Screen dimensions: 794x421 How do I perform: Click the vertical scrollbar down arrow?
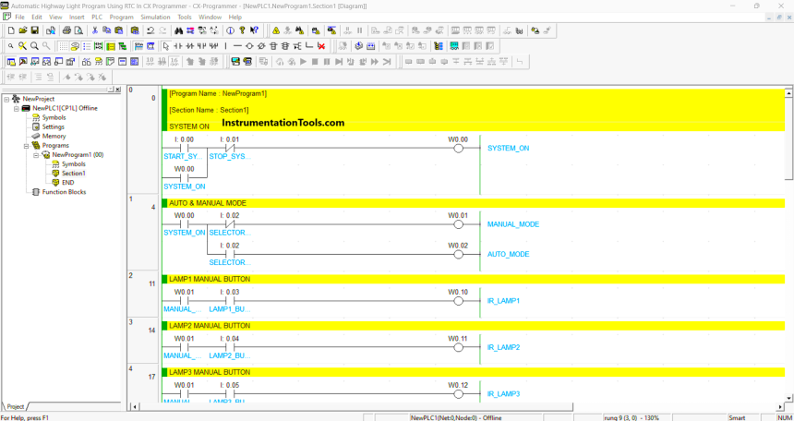pos(789,398)
